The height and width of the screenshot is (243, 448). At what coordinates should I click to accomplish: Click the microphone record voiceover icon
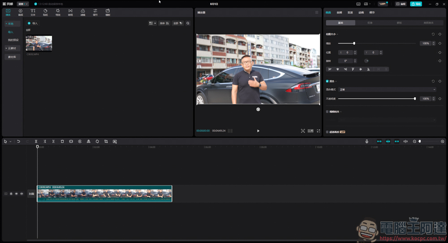[x=366, y=141]
